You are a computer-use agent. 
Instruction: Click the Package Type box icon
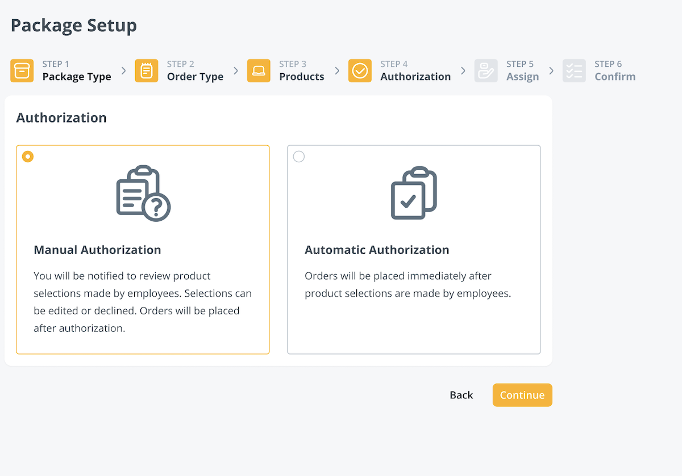point(22,71)
